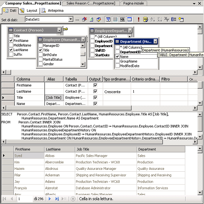Uncheck Name in Department table
Image resolution: width=204 pixels, height=204 pixels.
117,56
